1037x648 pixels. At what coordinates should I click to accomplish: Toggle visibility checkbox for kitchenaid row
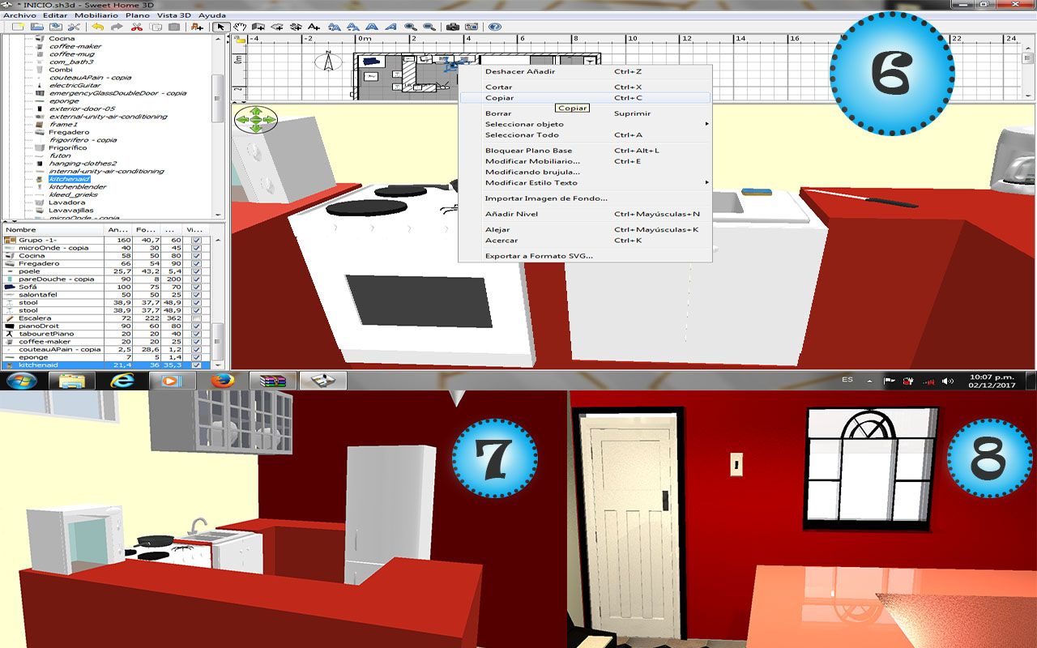tap(196, 365)
